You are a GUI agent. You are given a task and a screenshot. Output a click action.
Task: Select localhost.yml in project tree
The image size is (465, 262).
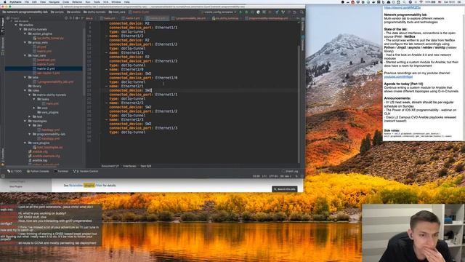(x=46, y=60)
